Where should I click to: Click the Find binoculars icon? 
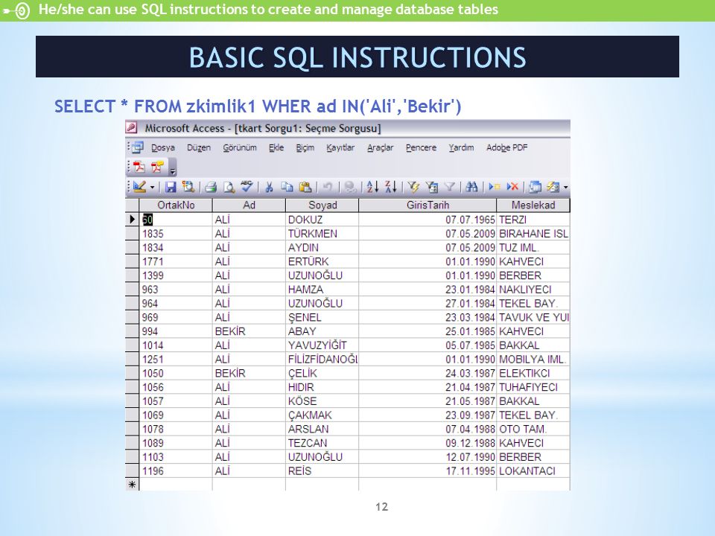[471, 187]
